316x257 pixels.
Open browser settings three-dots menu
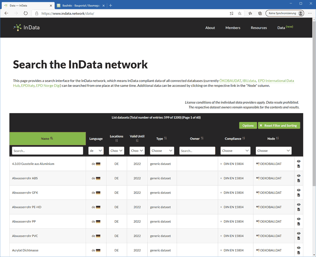click(x=310, y=13)
